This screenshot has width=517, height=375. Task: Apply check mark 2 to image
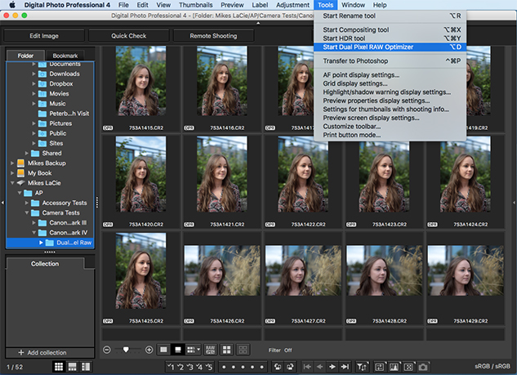click(x=180, y=367)
